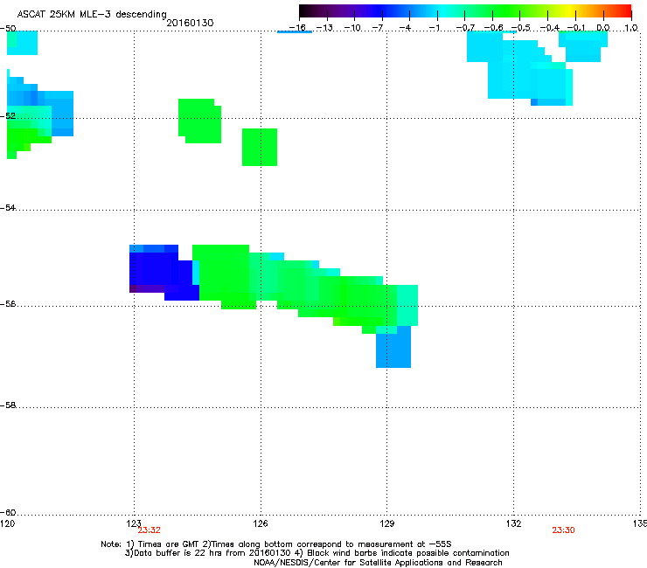Click the date label 20160130 at top
The image size is (647, 568).
(x=190, y=23)
